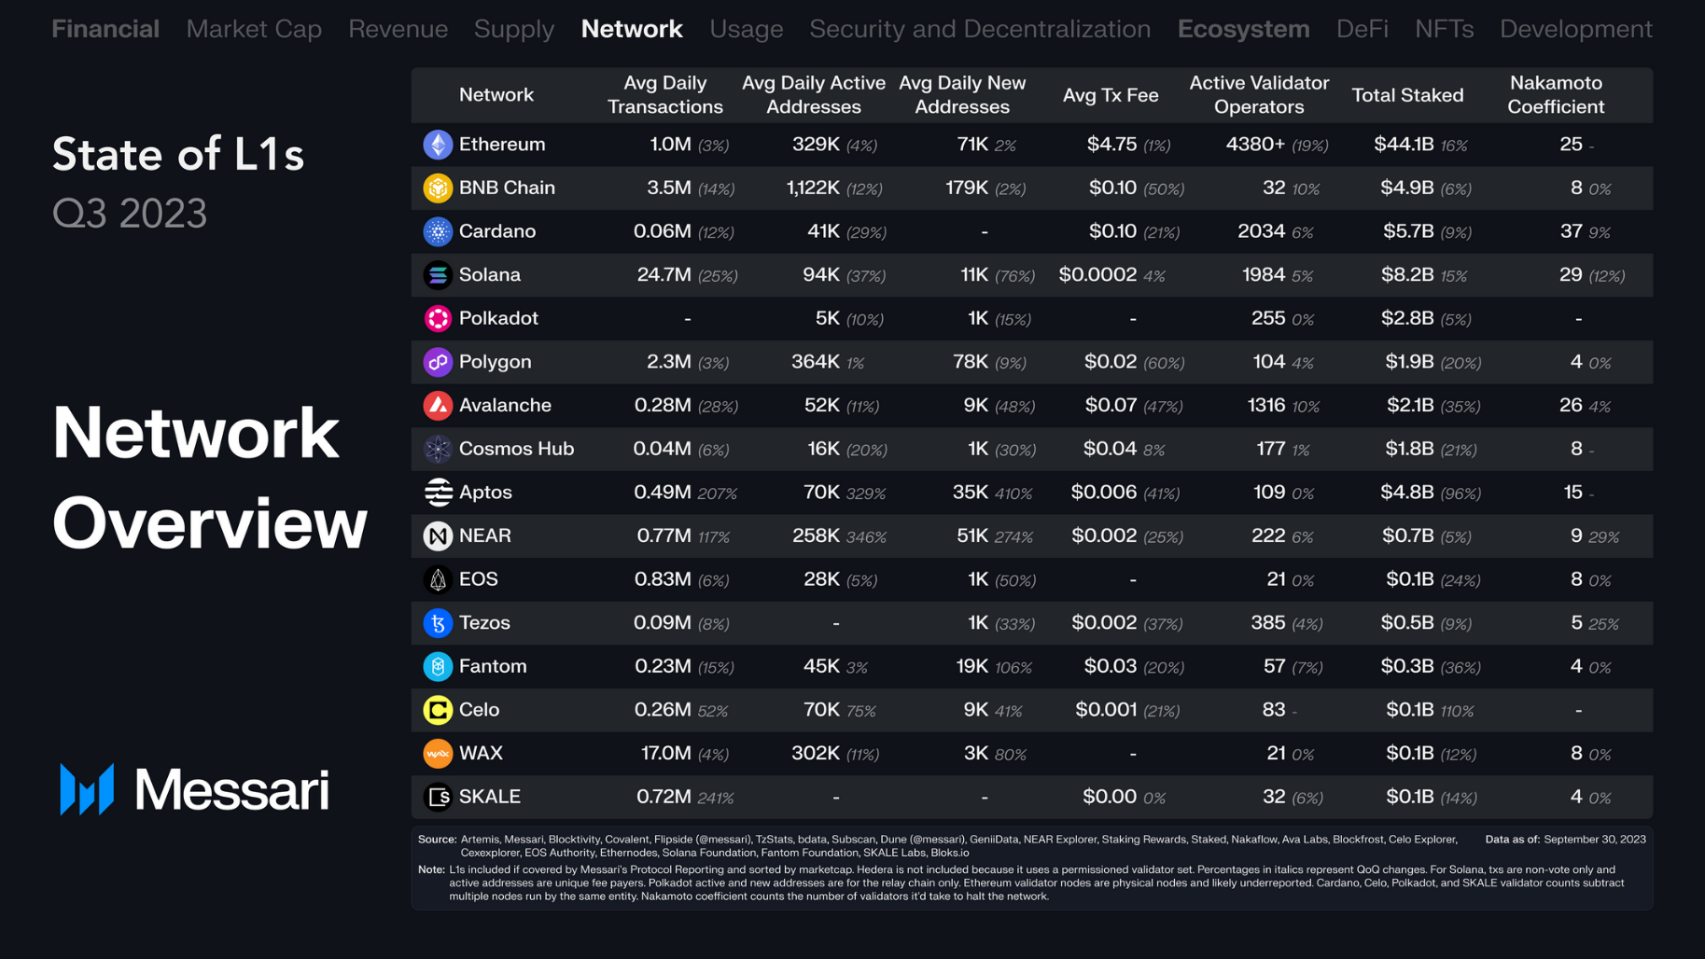Viewport: 1705px width, 959px height.
Task: Click the Messari logo mark
Action: pyautogui.click(x=87, y=789)
